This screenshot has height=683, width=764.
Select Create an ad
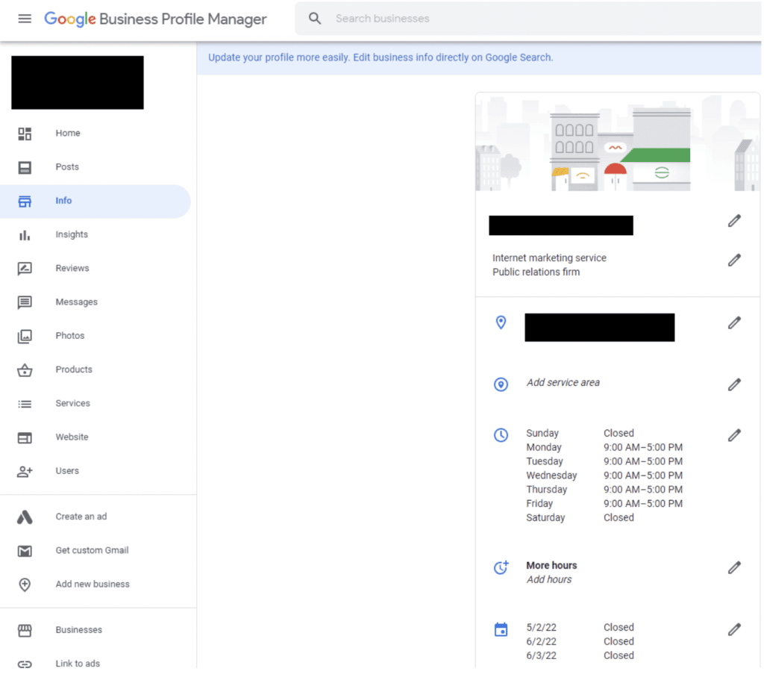pos(81,517)
